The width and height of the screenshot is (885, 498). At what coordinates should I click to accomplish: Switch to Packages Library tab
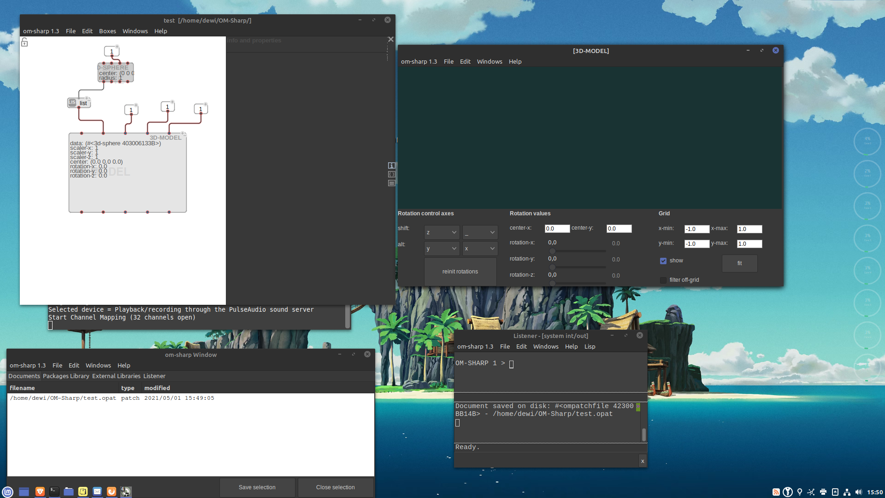(x=66, y=376)
